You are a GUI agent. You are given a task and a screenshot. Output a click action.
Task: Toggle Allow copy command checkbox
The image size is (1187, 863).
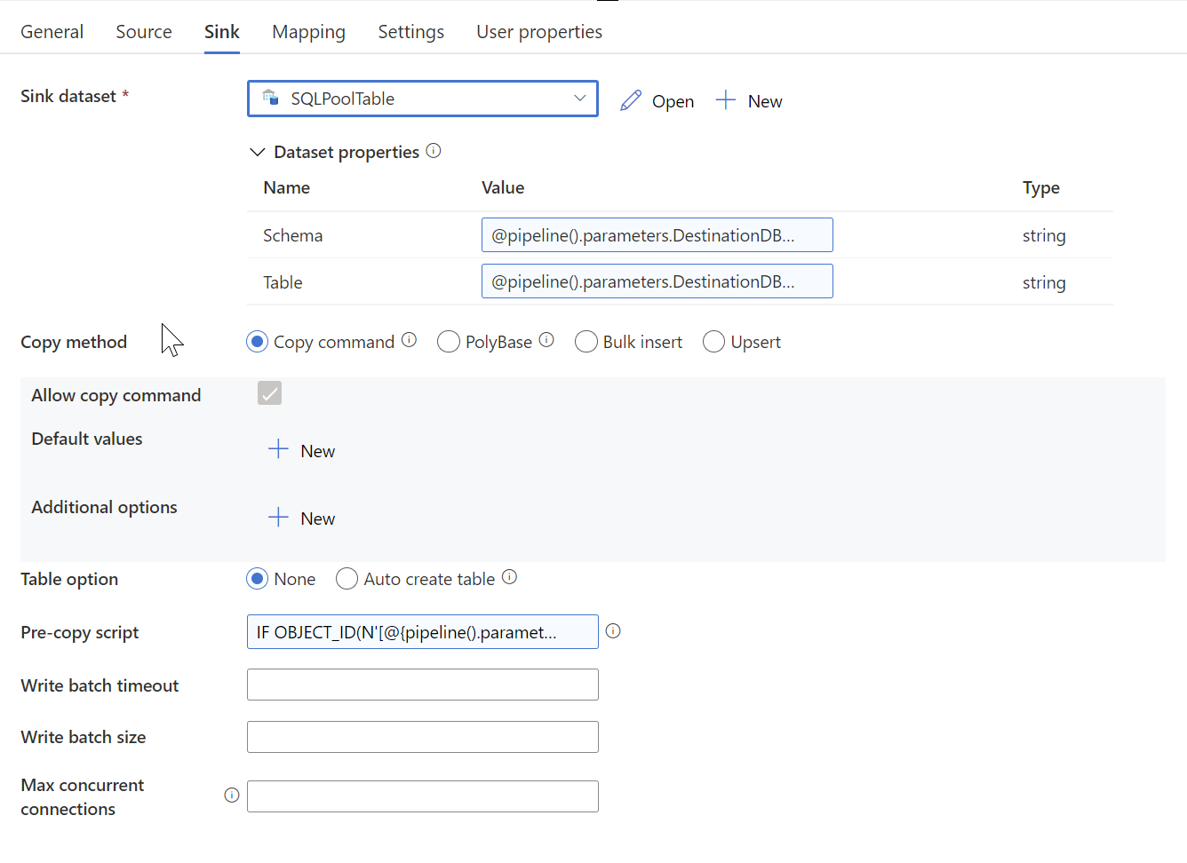(x=270, y=393)
